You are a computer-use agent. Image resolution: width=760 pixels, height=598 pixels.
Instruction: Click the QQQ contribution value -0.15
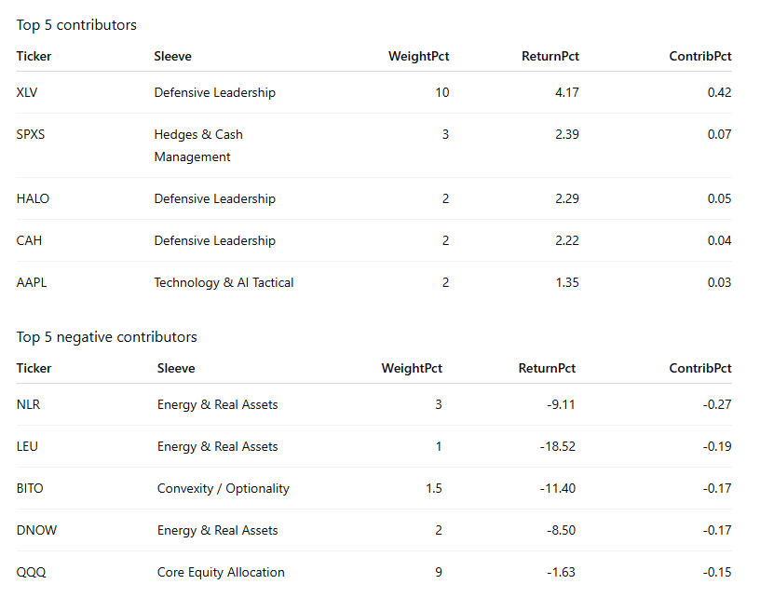click(717, 572)
